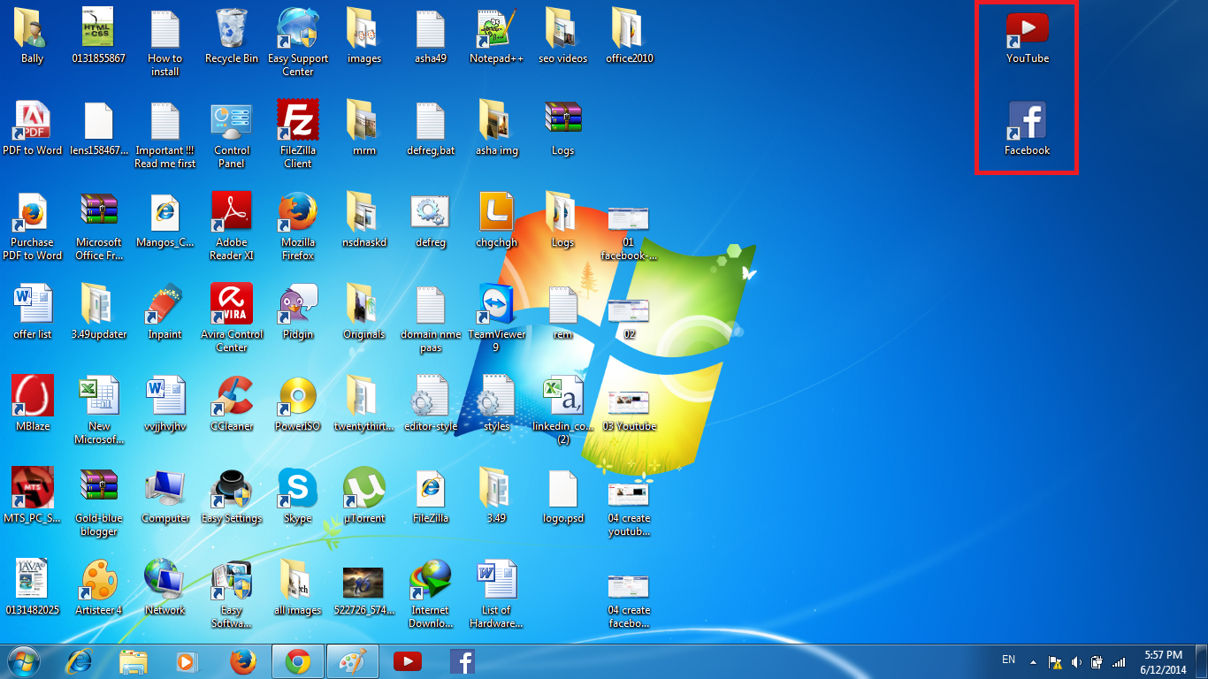Show hidden system tray icons
The height and width of the screenshot is (679, 1208).
[1032, 660]
